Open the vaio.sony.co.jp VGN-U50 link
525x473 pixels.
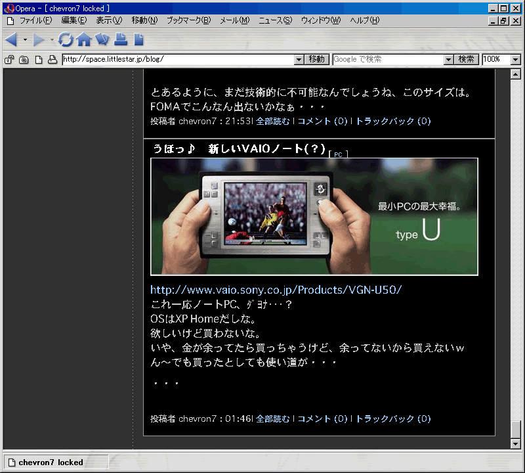click(276, 290)
